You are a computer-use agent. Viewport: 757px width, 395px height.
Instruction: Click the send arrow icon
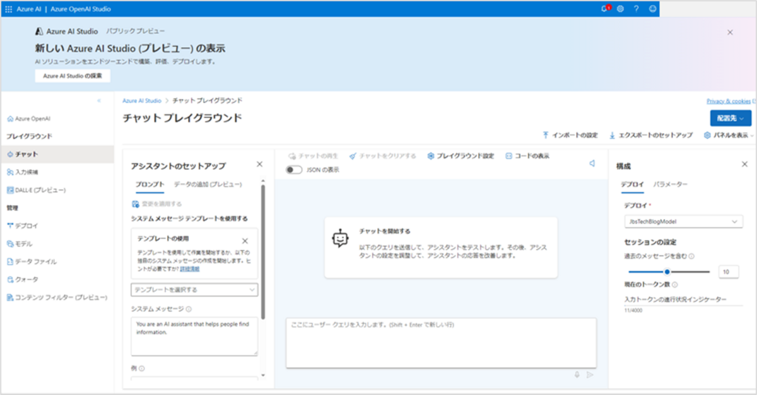[590, 375]
